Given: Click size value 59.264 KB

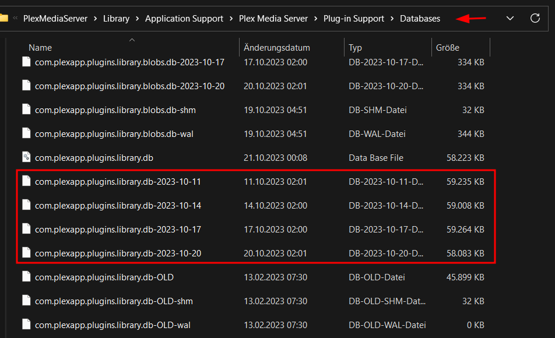Looking at the screenshot, I should [465, 230].
